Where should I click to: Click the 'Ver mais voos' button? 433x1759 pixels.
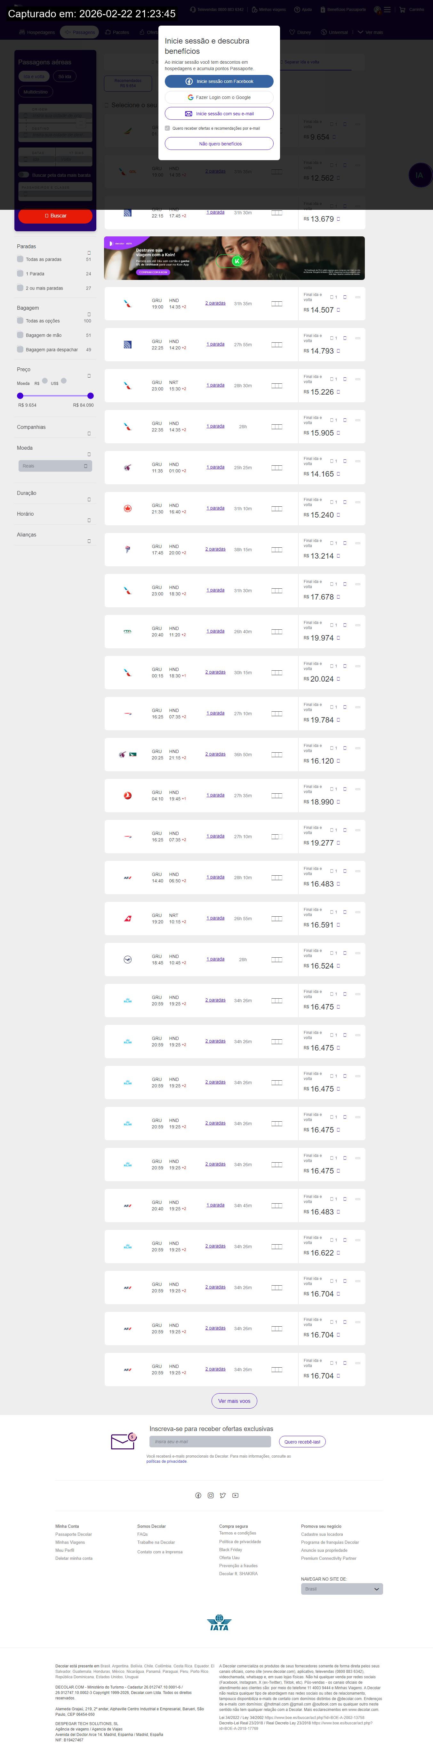(x=234, y=1401)
